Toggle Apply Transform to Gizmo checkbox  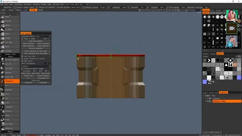click(22, 59)
